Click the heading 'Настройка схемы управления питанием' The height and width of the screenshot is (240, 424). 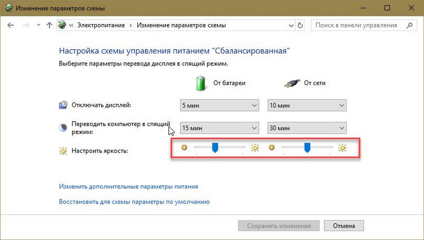pos(175,51)
